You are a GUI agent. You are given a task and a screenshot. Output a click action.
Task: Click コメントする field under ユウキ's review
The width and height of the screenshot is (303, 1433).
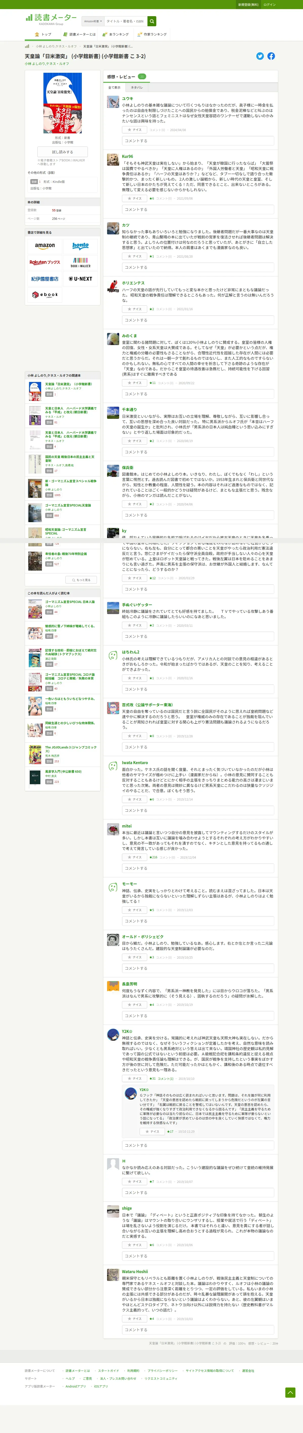[x=198, y=141]
